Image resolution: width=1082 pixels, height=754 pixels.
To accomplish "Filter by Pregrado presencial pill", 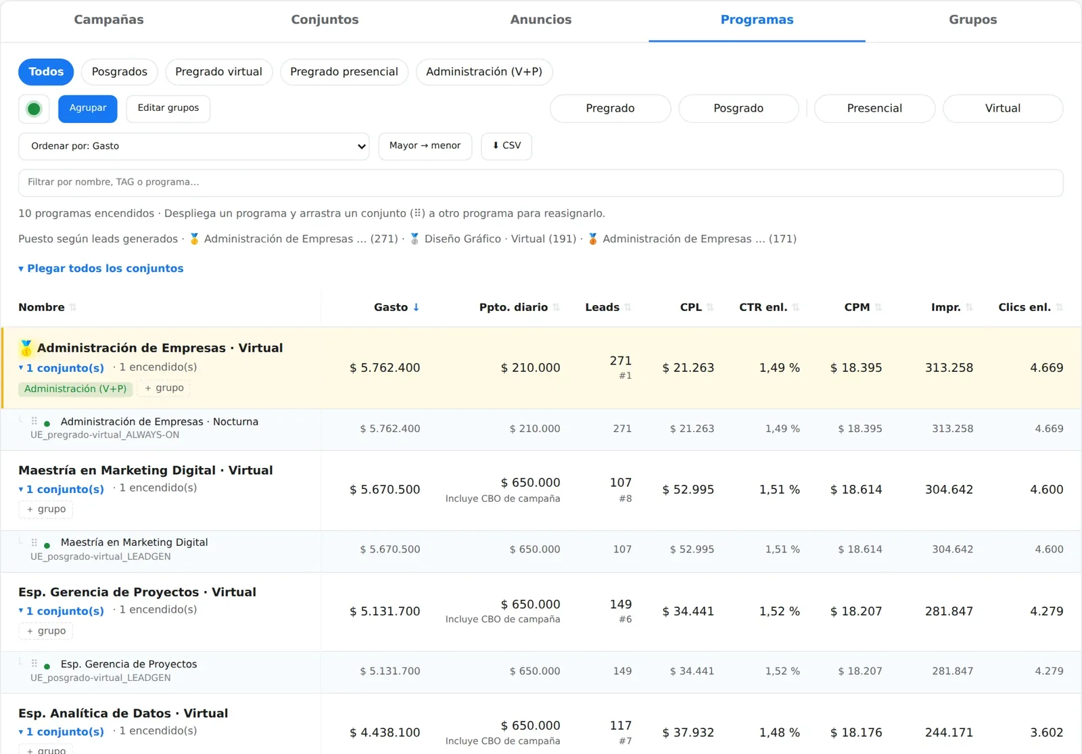I will [344, 72].
